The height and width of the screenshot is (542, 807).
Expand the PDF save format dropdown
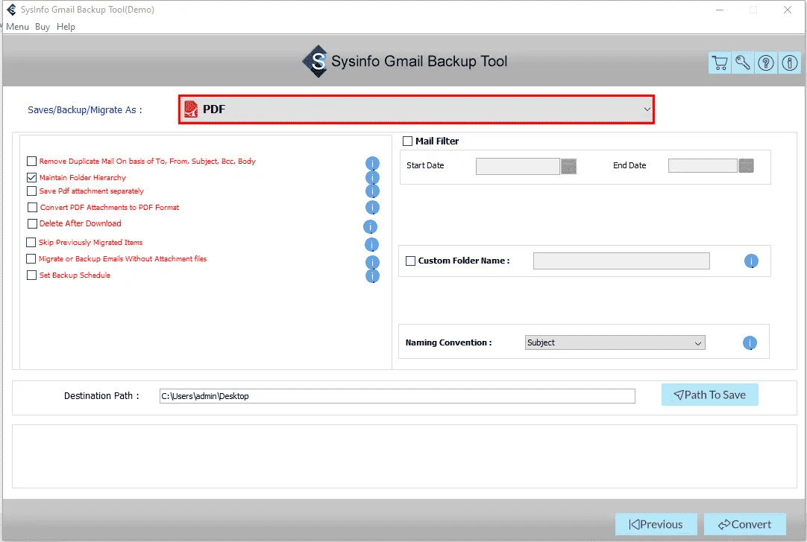416,109
